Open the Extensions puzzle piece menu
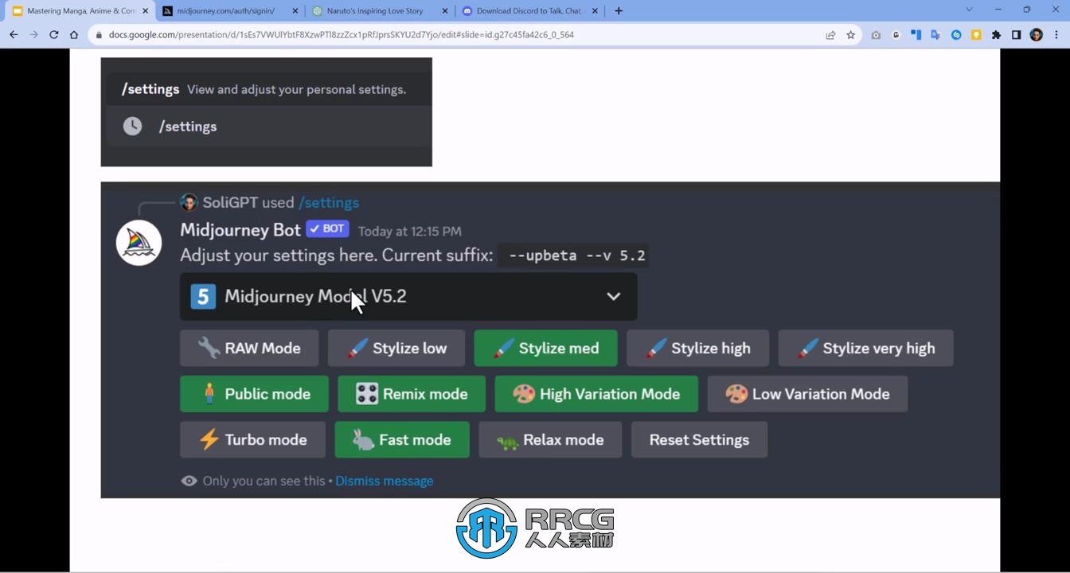The width and height of the screenshot is (1070, 573). [996, 35]
